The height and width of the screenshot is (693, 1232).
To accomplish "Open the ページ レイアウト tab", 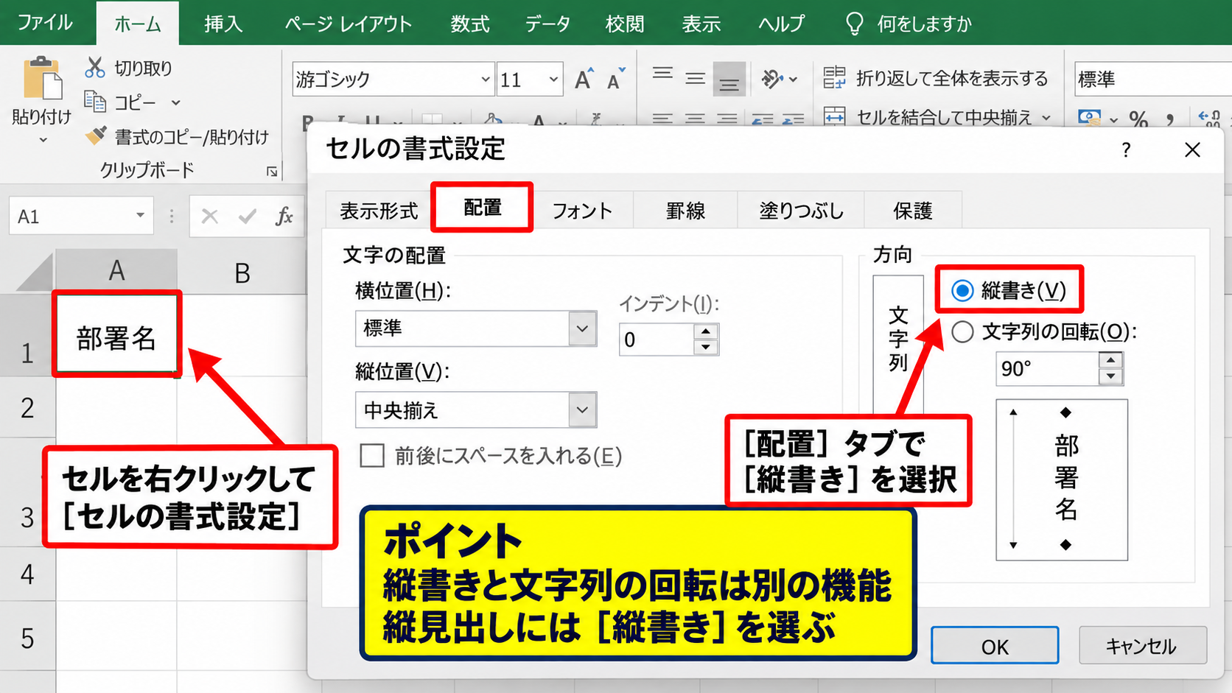I will (348, 24).
